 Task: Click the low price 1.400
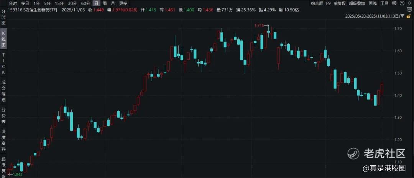coord(189,10)
